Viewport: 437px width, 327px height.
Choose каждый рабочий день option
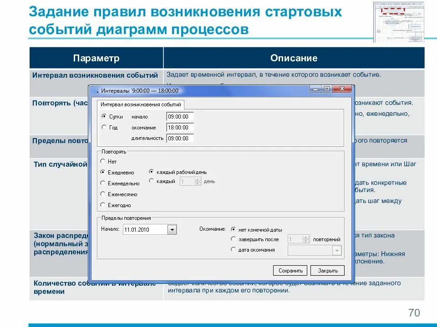(151, 172)
